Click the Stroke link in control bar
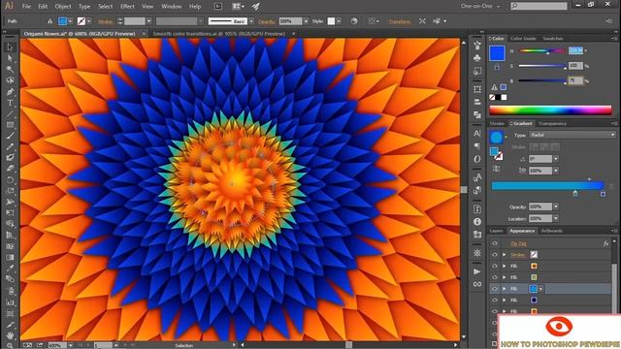The height and width of the screenshot is (349, 621). click(105, 21)
